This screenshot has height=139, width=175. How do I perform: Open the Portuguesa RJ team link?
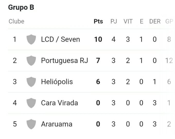(65, 61)
